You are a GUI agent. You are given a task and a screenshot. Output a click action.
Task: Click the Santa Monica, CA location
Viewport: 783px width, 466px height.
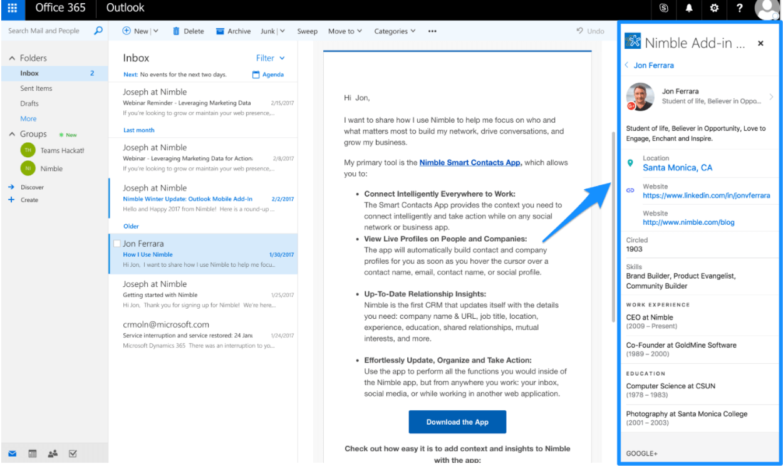point(677,168)
